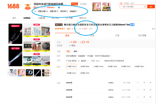Choose the 2MM厚*3米长 model option
The image size is (156, 103).
(139, 66)
